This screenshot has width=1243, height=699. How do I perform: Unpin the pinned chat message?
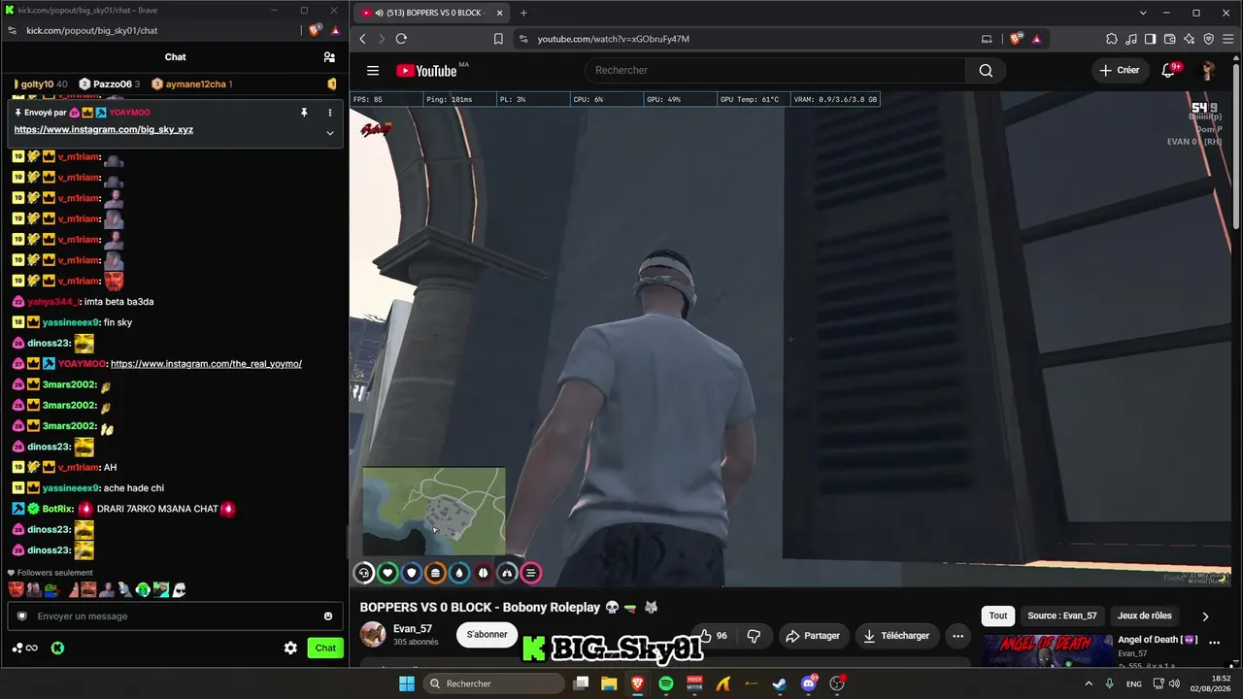pos(304,113)
